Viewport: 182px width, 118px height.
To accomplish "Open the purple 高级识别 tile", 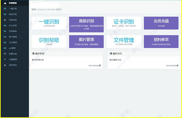I will pos(86,24).
